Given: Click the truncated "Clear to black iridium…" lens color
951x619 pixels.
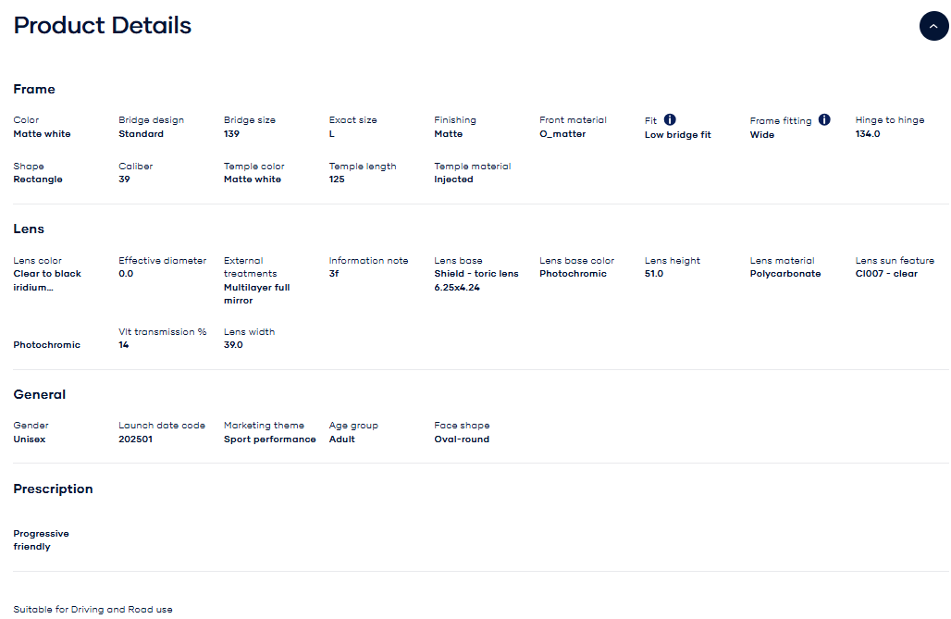Looking at the screenshot, I should click(x=47, y=280).
